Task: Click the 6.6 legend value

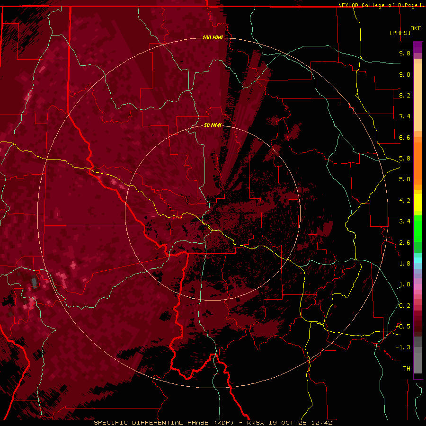Action: pos(405,137)
